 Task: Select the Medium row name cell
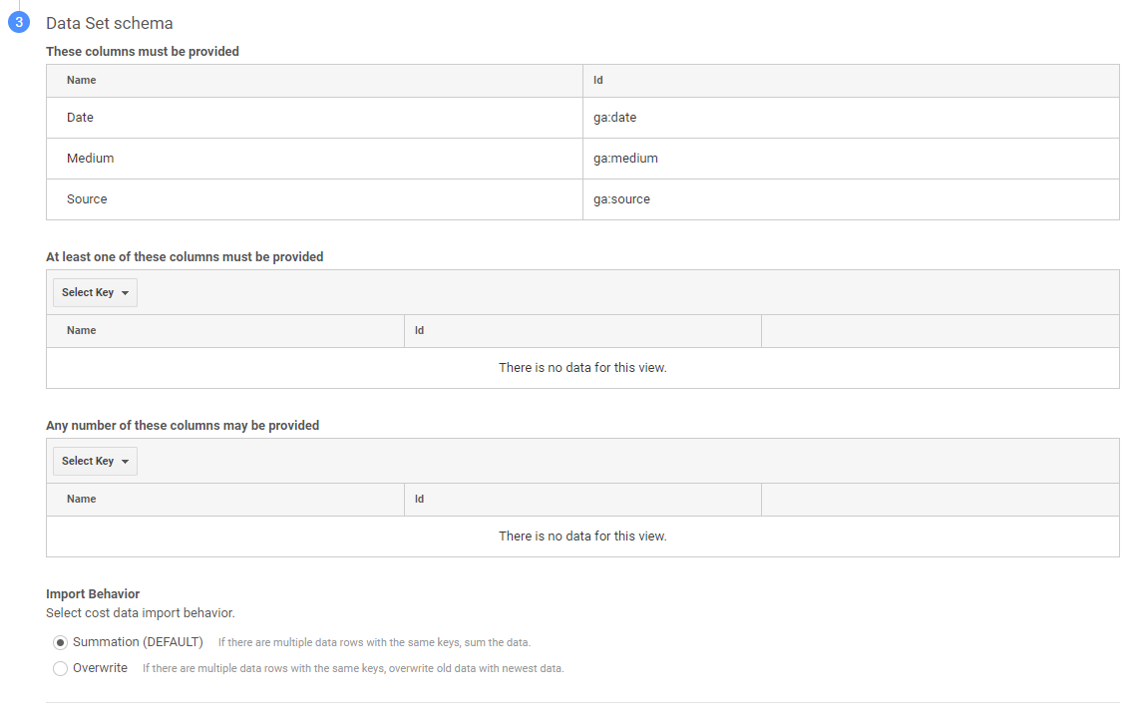(x=90, y=159)
